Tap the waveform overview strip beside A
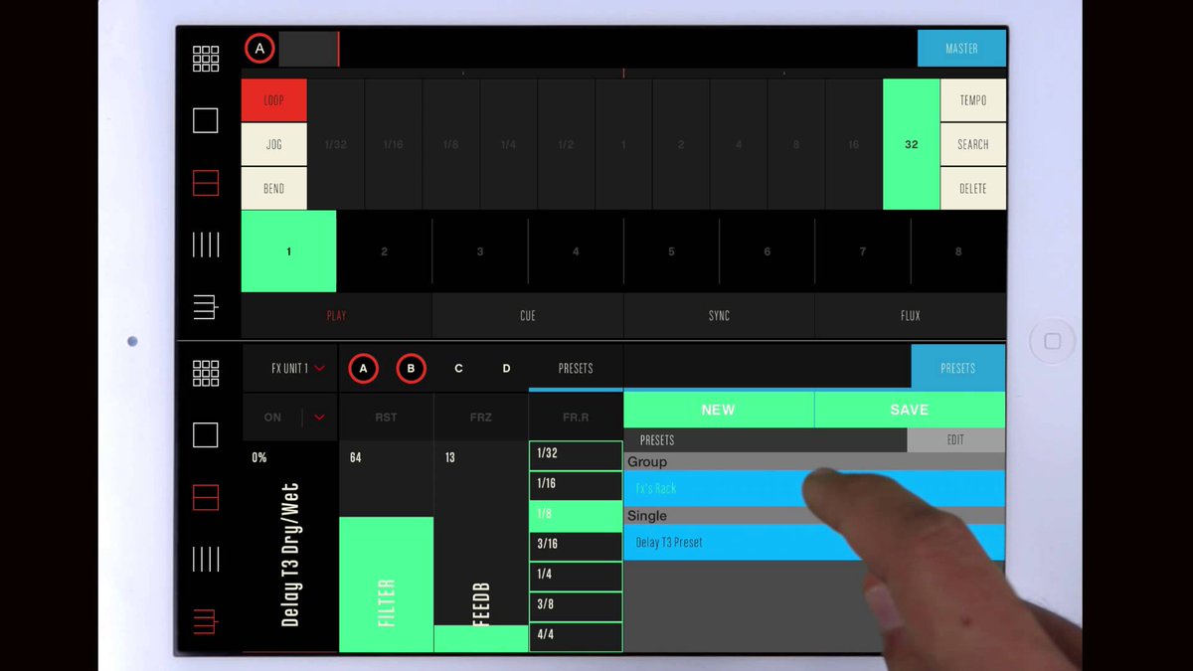Image resolution: width=1193 pixels, height=671 pixels. click(309, 48)
